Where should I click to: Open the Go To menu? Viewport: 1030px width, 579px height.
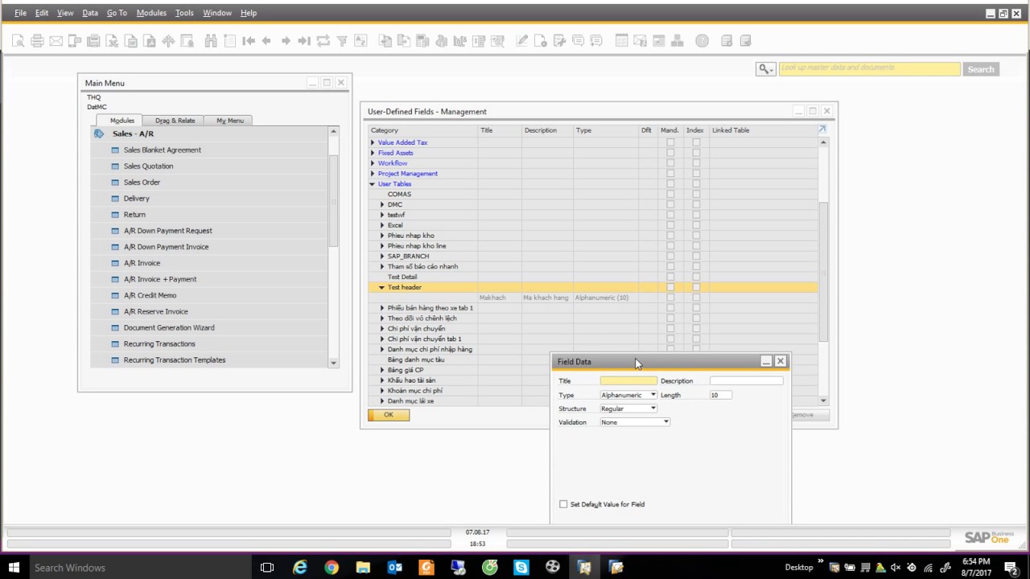(x=117, y=13)
